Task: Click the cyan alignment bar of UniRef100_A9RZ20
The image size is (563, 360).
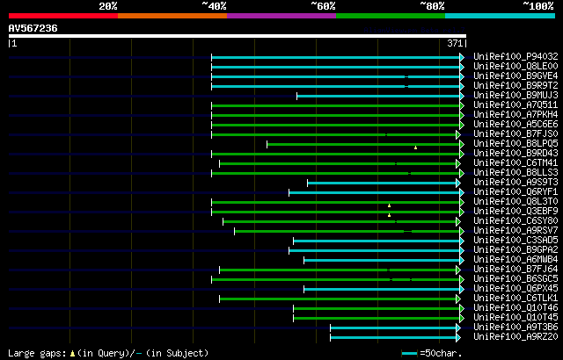Action: (x=393, y=338)
